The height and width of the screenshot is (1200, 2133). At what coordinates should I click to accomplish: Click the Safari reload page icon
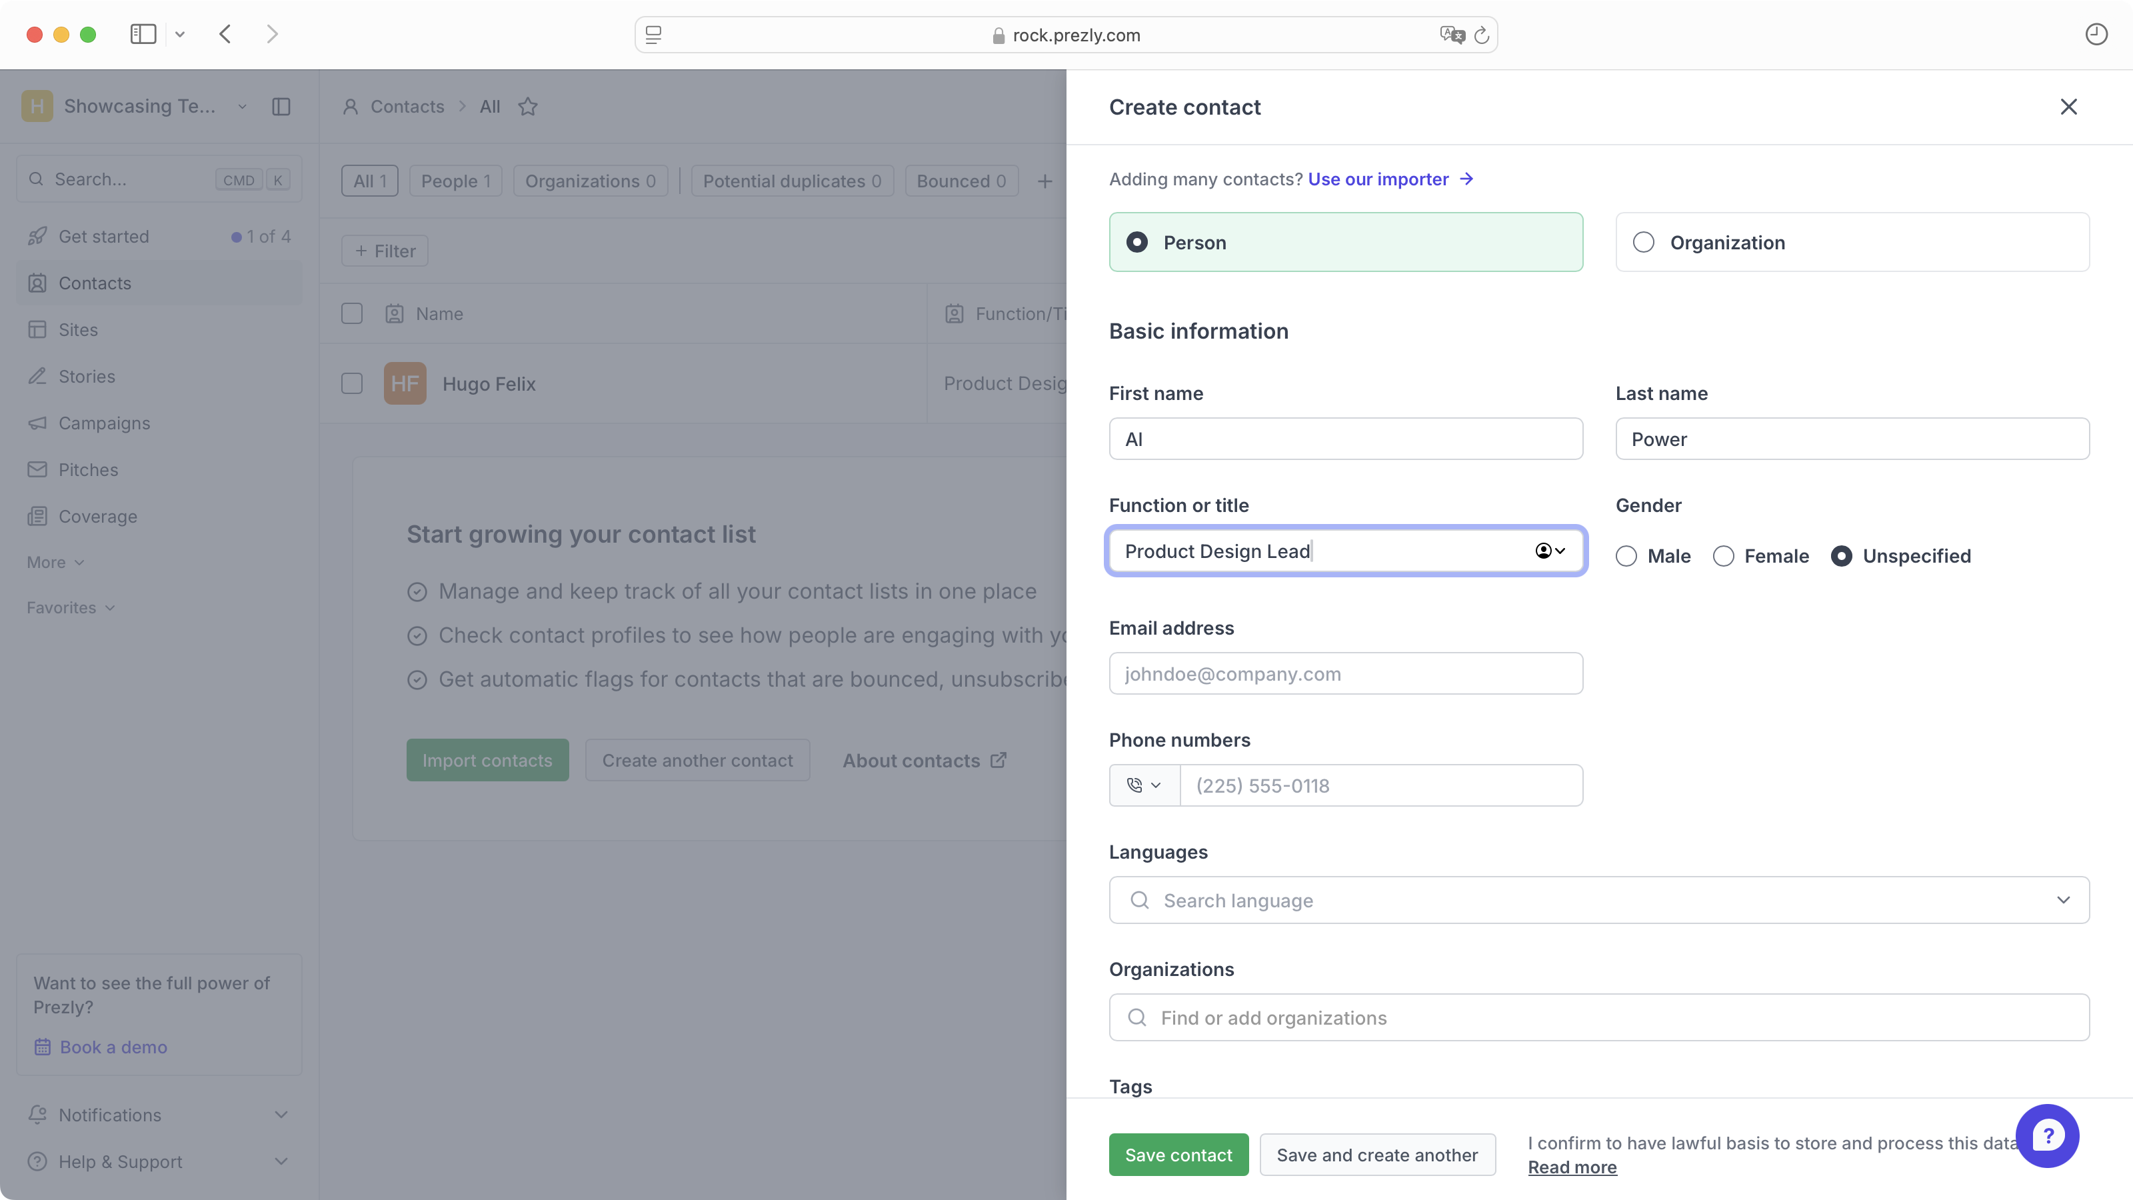[1481, 35]
